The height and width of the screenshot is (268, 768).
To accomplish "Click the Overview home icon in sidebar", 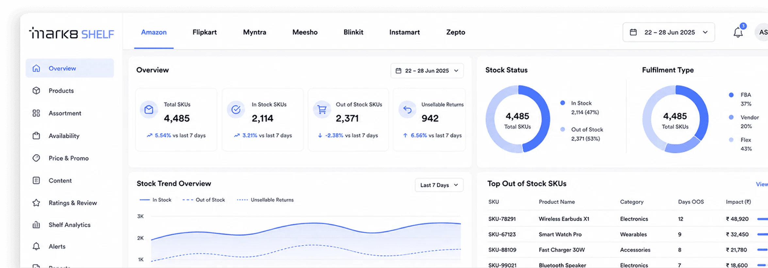I will [36, 68].
